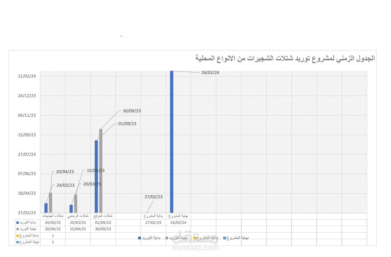
Task: Click the 27/02/23 label on the vertical axis
Action: [27, 213]
